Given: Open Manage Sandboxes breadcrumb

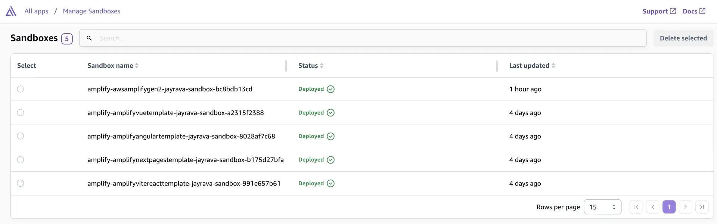Looking at the screenshot, I should point(91,11).
